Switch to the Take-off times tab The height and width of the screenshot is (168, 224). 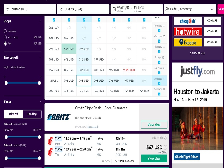(13, 114)
